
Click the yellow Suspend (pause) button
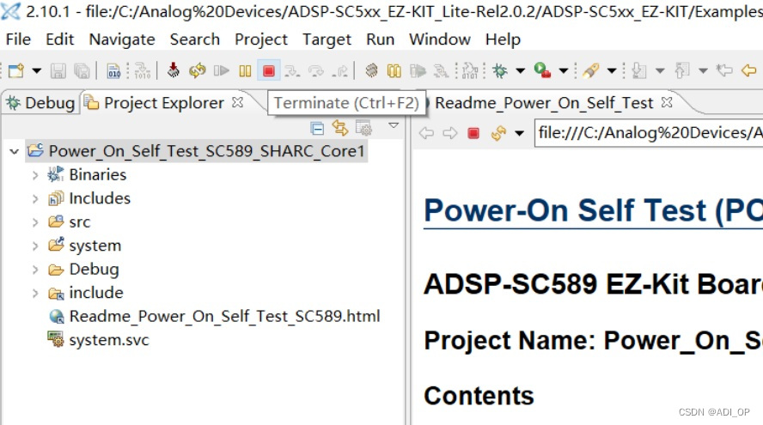pyautogui.click(x=245, y=71)
